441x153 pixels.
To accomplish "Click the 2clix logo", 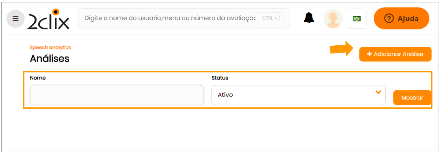I will [x=48, y=19].
